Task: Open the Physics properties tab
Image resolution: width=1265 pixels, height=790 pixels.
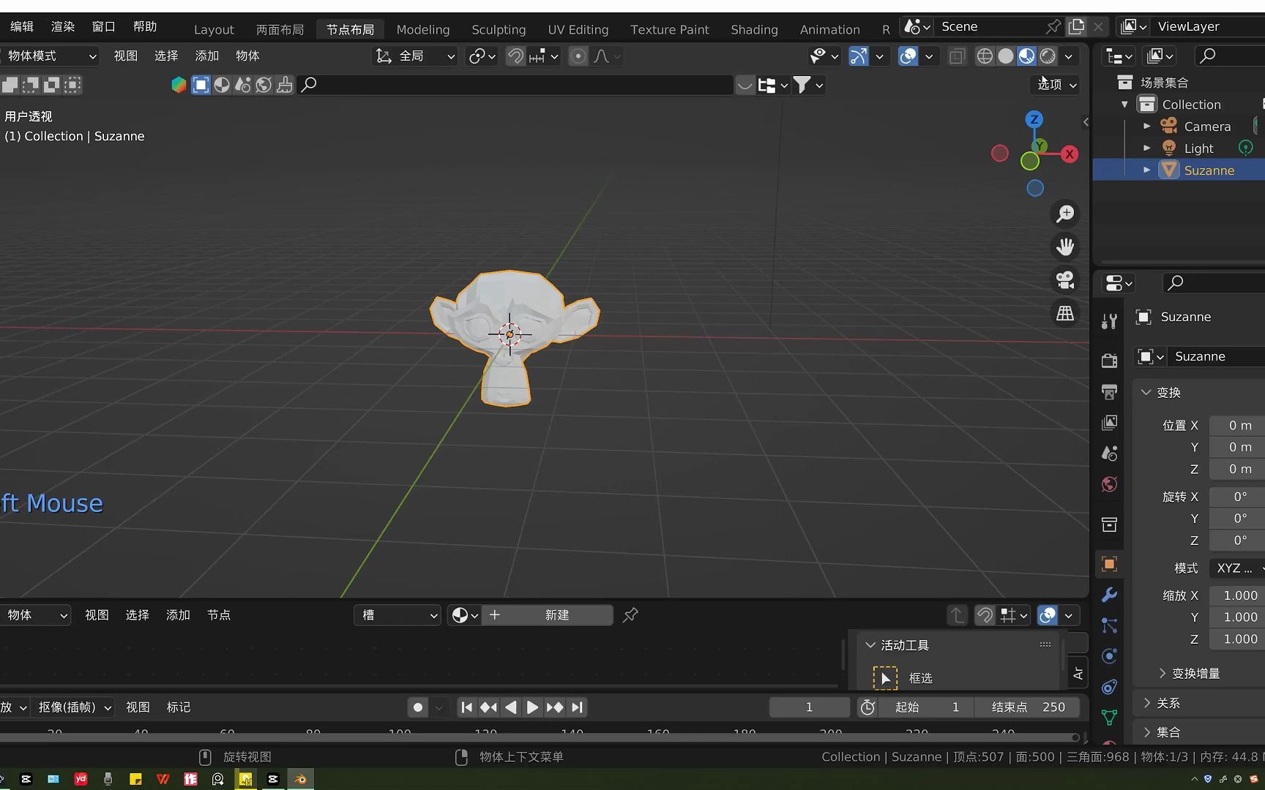Action: (x=1109, y=657)
